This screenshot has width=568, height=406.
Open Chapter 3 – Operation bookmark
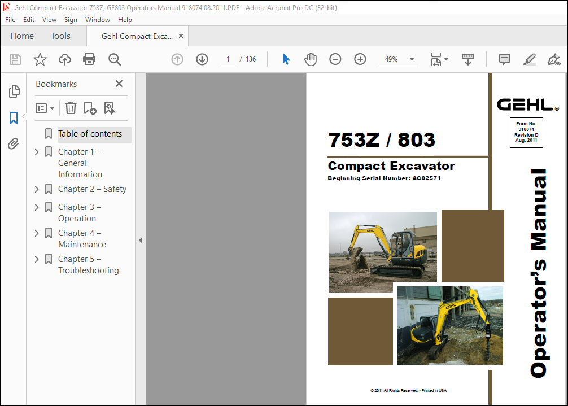80,212
